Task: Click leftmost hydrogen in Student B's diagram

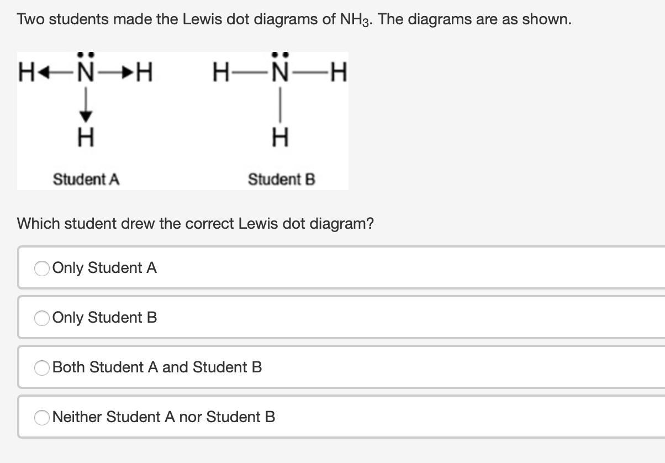Action: tap(220, 73)
